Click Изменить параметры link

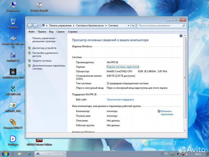pyautogui.click(x=167, y=113)
